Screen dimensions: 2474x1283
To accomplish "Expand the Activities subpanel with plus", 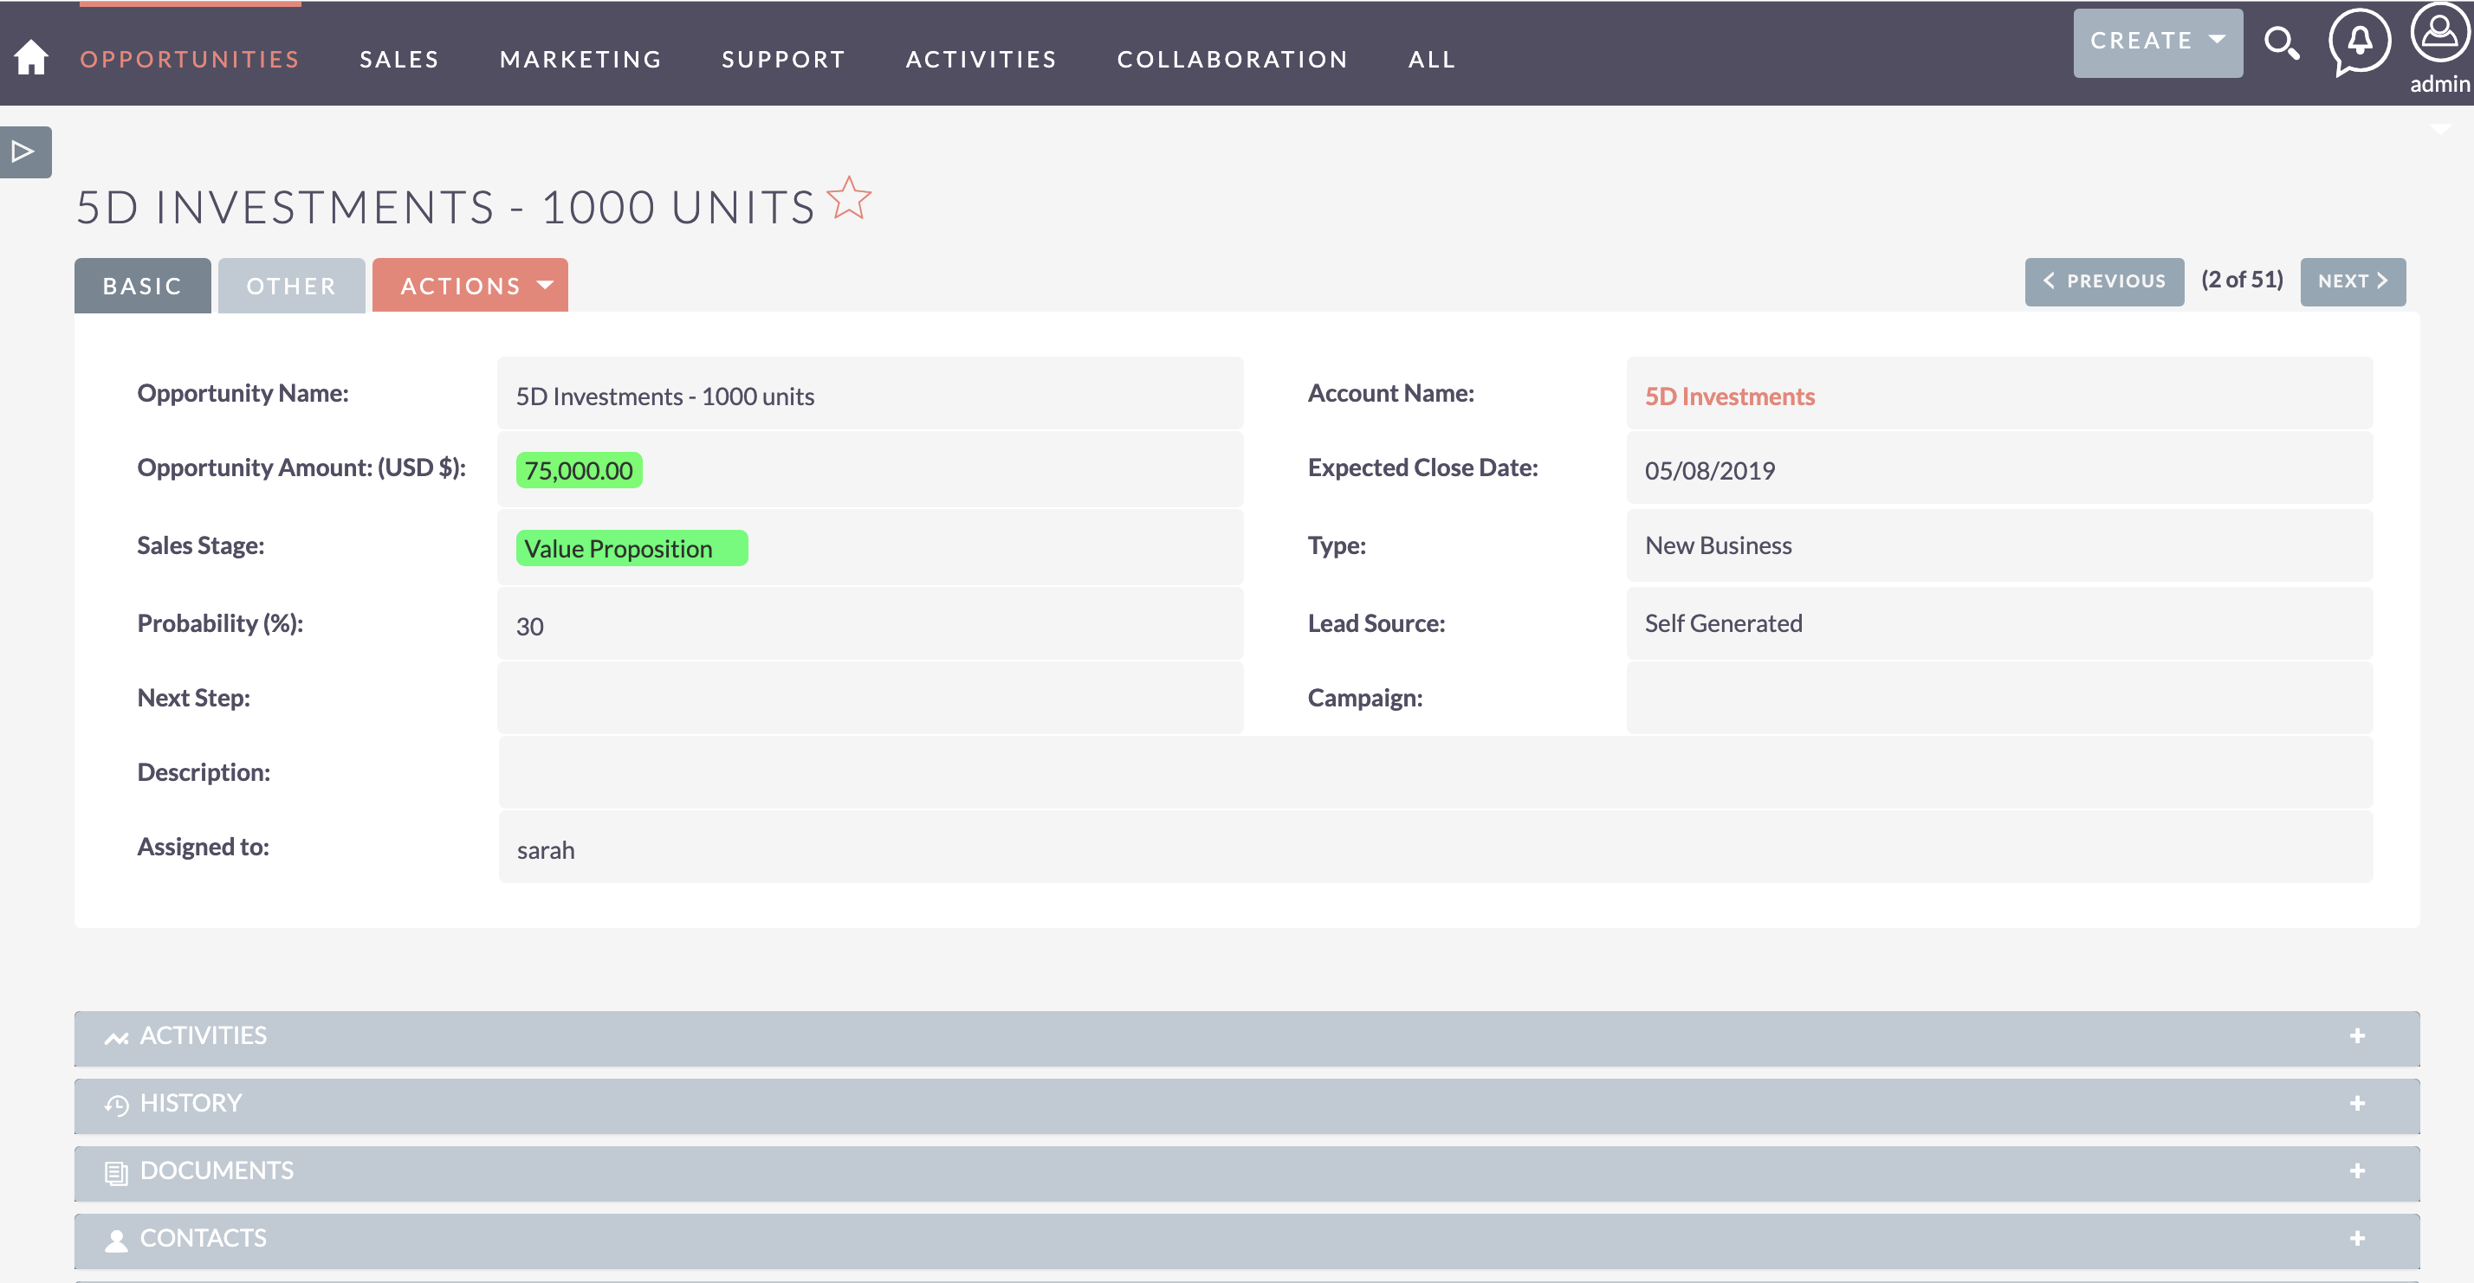I will pyautogui.click(x=2357, y=1035).
